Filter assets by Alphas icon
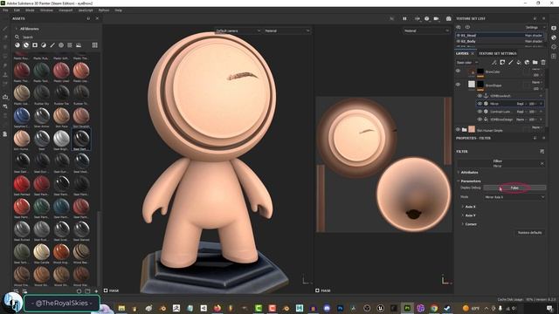 coord(61,45)
